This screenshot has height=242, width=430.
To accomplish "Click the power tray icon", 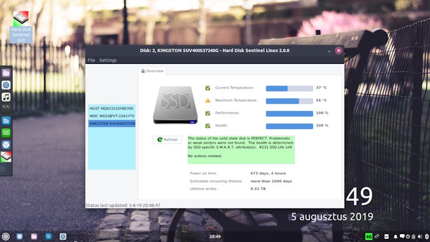I will tap(408, 236).
